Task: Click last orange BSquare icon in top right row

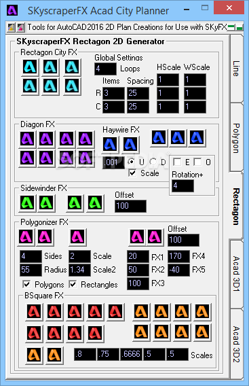Action: (x=202, y=312)
